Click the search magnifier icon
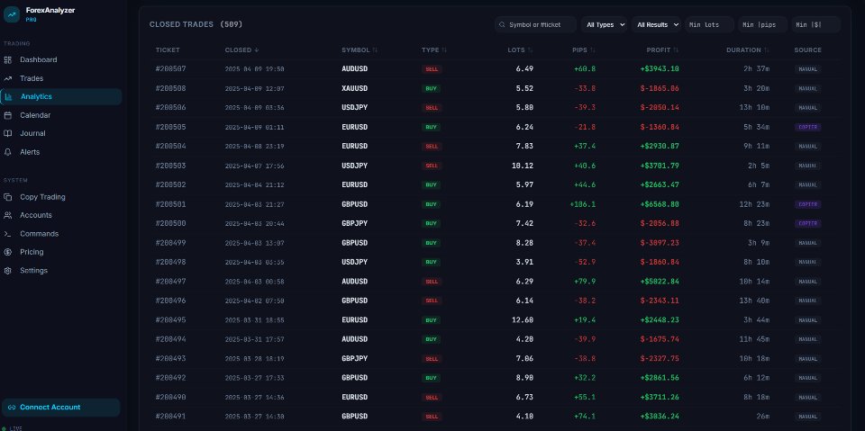Screen dimensions: 865x431 click(x=502, y=25)
